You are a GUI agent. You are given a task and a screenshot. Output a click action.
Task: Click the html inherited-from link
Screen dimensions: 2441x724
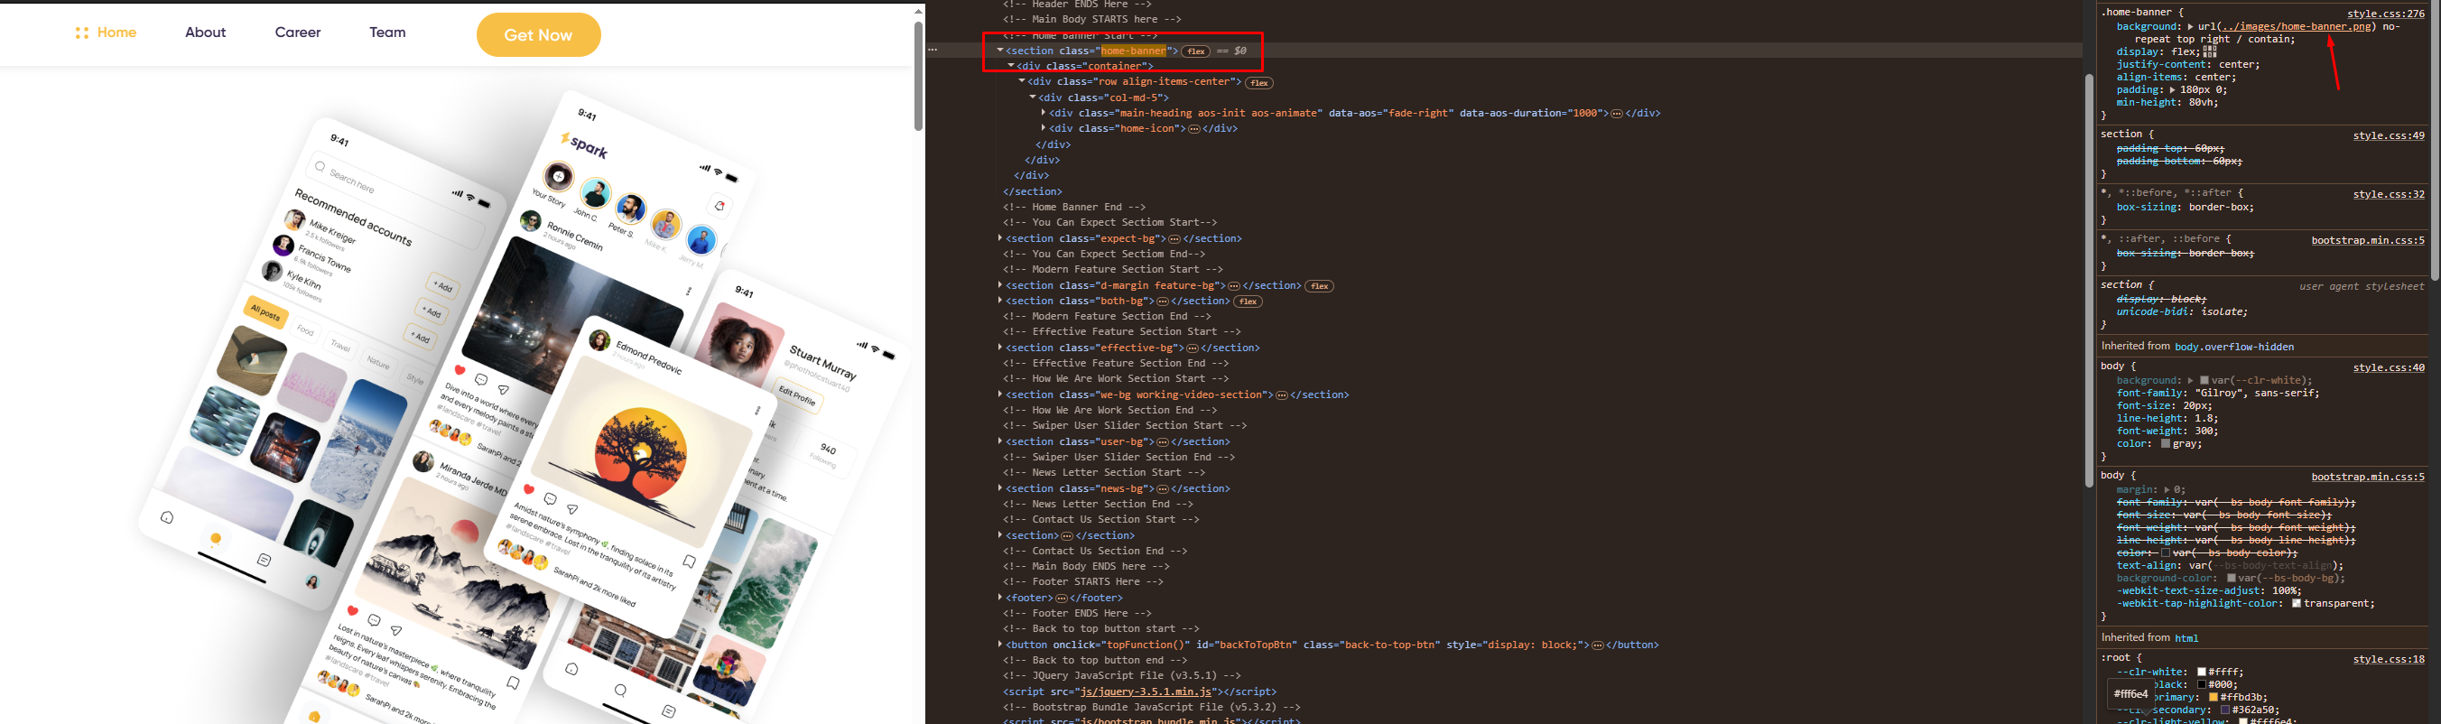coord(2186,639)
